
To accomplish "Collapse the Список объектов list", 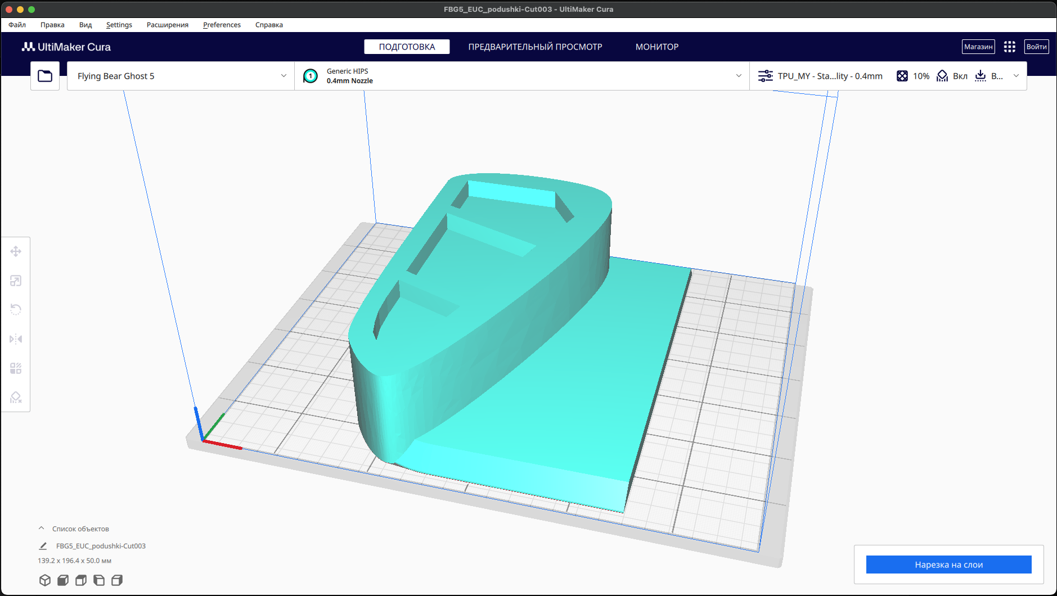I will pyautogui.click(x=41, y=529).
